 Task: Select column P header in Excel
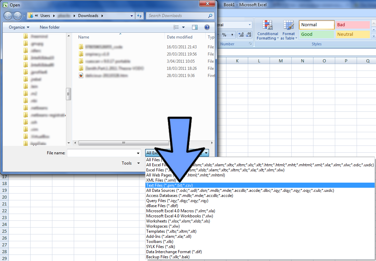346,61
